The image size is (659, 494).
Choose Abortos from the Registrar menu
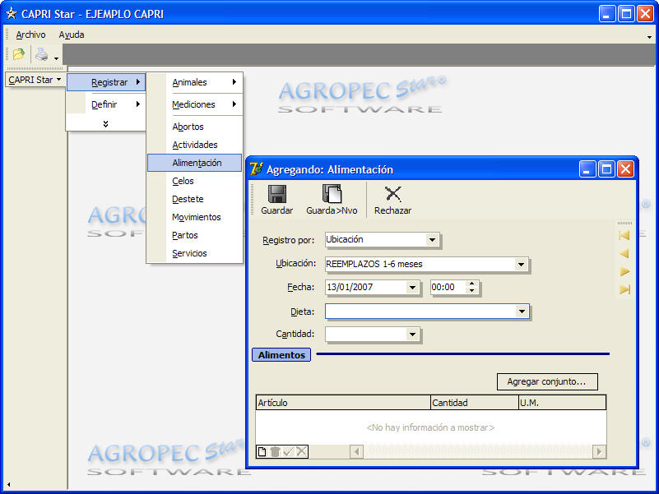tap(195, 127)
